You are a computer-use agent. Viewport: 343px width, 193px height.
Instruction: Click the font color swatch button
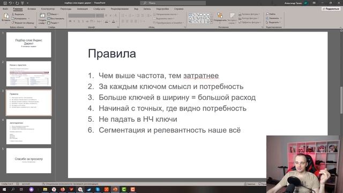pos(114,21)
